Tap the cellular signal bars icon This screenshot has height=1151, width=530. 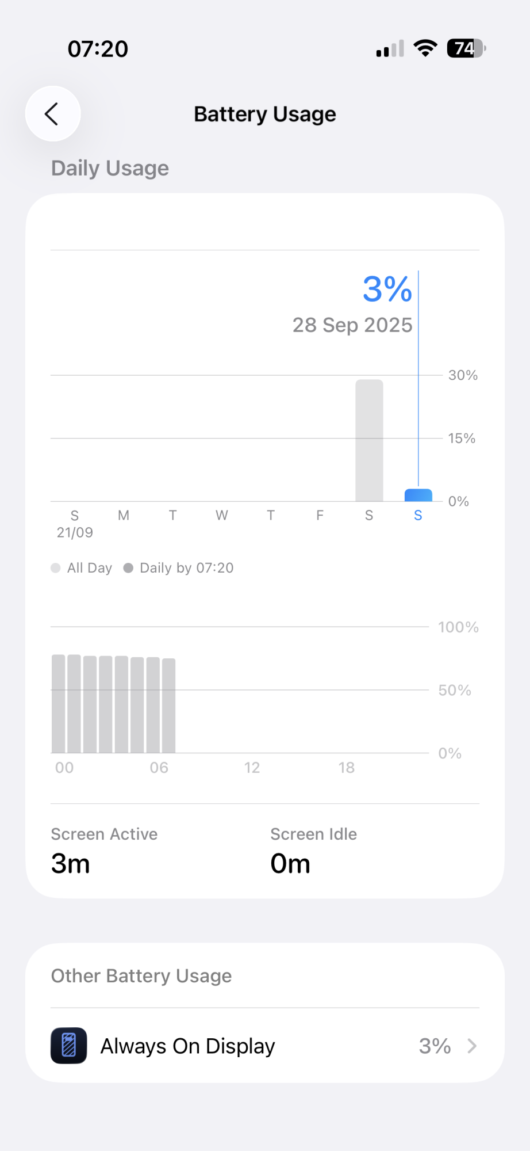pyautogui.click(x=390, y=49)
